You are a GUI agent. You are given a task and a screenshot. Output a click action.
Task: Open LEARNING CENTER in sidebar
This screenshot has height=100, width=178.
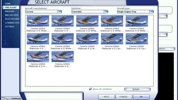[x=12, y=23]
